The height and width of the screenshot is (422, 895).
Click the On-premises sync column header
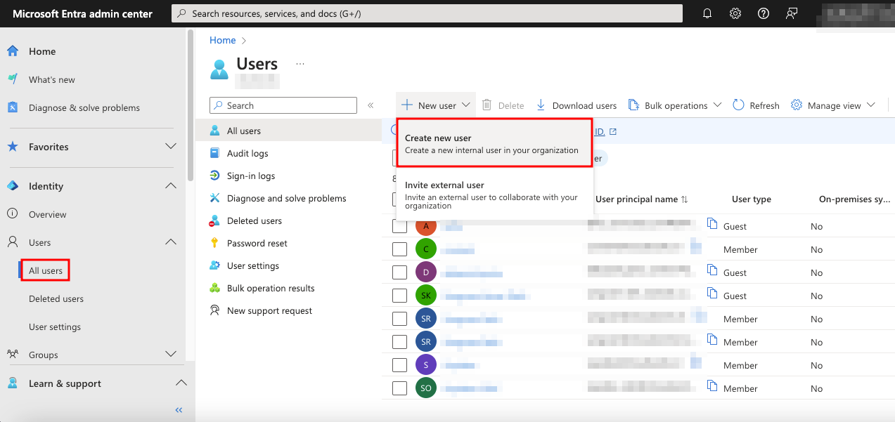click(855, 199)
